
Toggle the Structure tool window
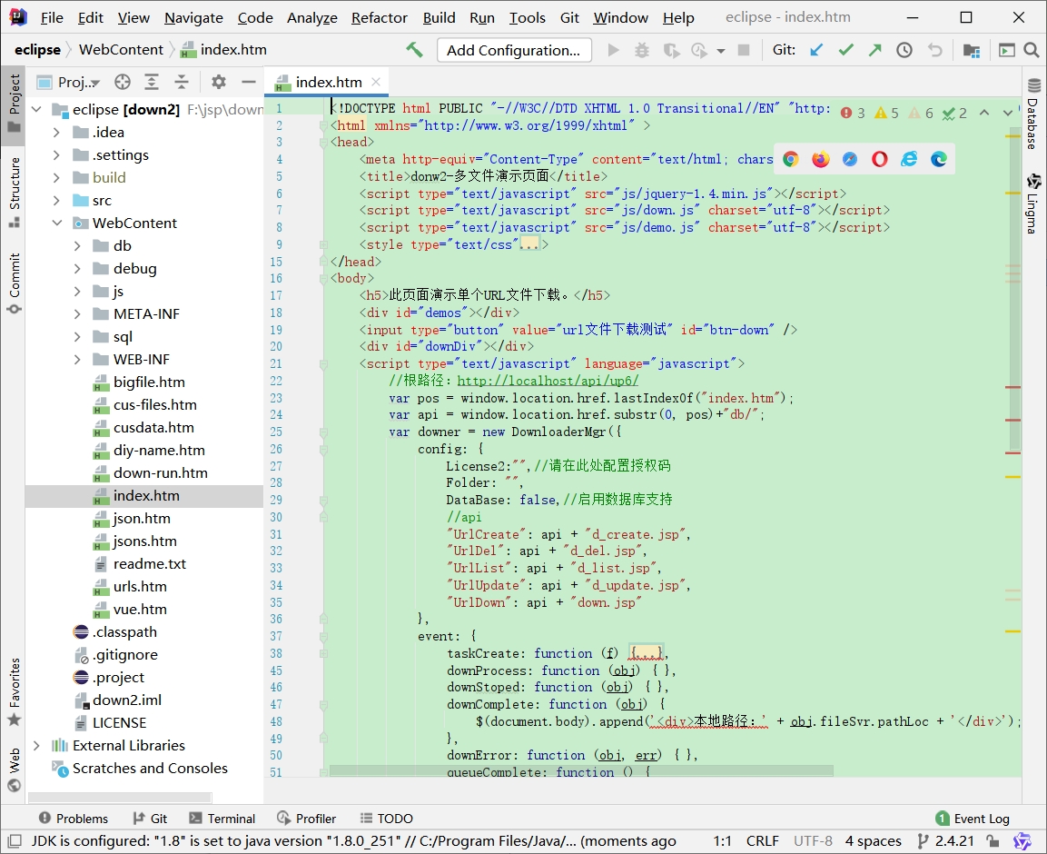[x=14, y=191]
